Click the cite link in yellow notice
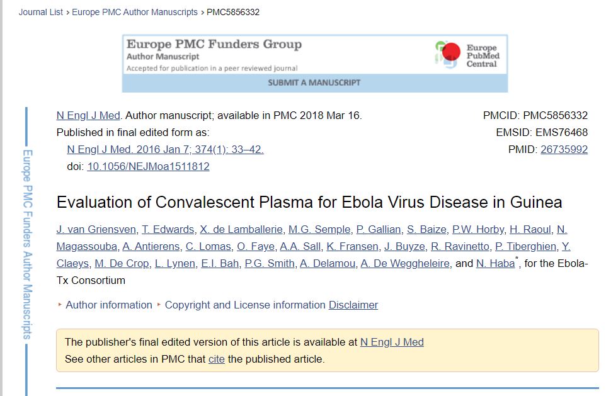 click(216, 359)
